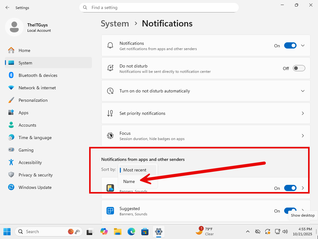318x239 pixels.
Task: Expand the Notifications section chevron
Action: click(x=303, y=46)
